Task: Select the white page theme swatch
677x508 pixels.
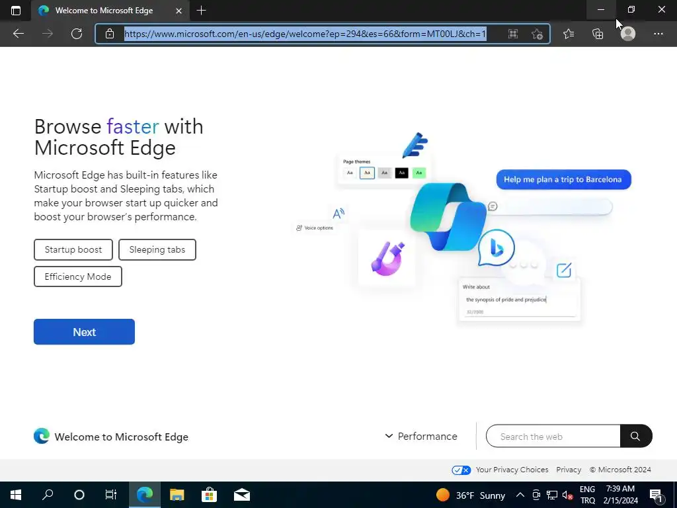Action: (350, 173)
